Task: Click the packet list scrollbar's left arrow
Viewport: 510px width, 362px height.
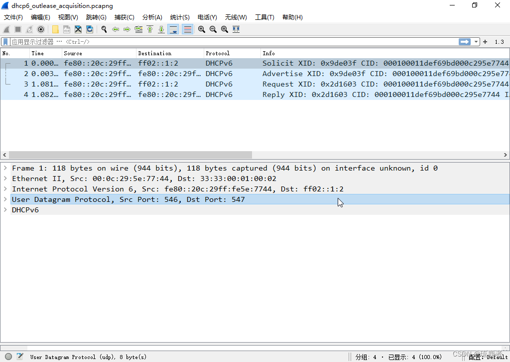Action: point(4,155)
